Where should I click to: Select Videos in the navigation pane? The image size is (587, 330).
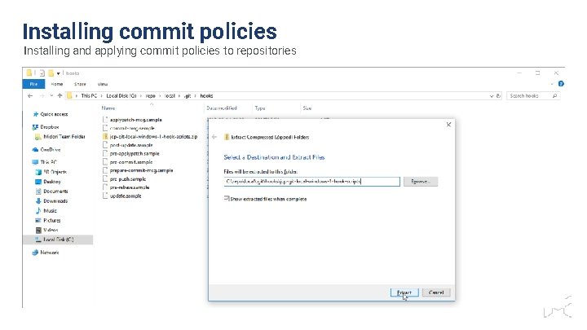(46, 230)
